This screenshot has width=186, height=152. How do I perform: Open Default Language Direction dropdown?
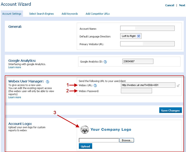coord(131,36)
